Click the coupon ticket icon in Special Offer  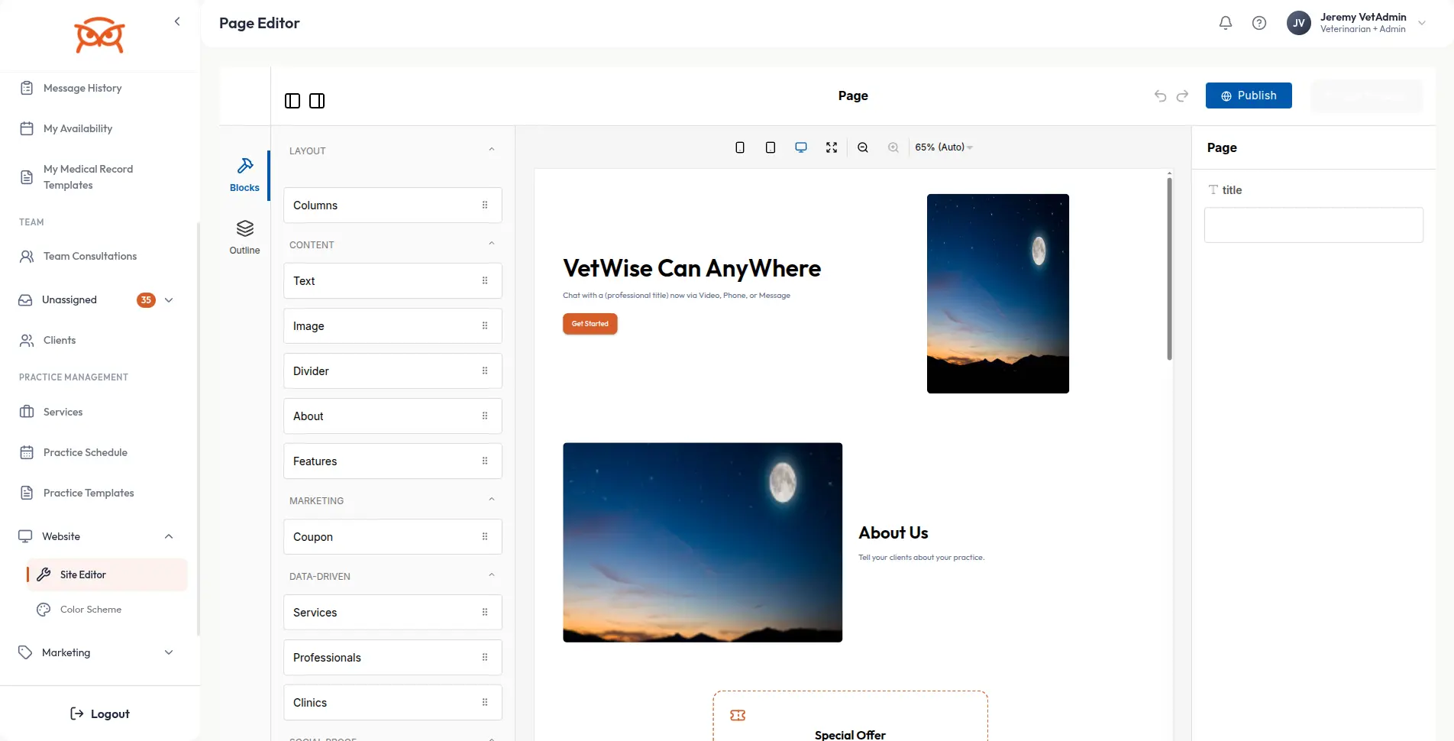tap(738, 715)
